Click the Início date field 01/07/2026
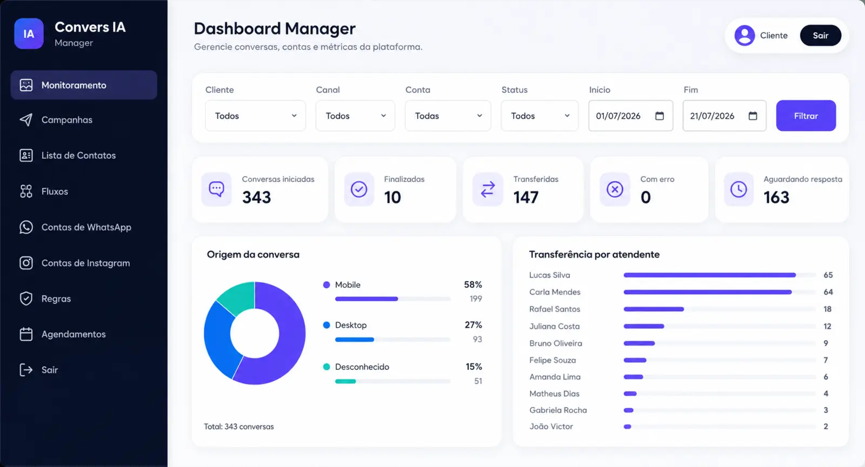The width and height of the screenshot is (865, 467). (630, 116)
